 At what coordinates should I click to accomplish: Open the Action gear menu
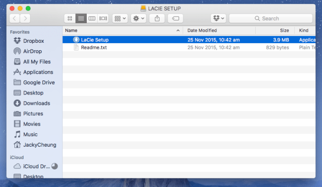139,19
